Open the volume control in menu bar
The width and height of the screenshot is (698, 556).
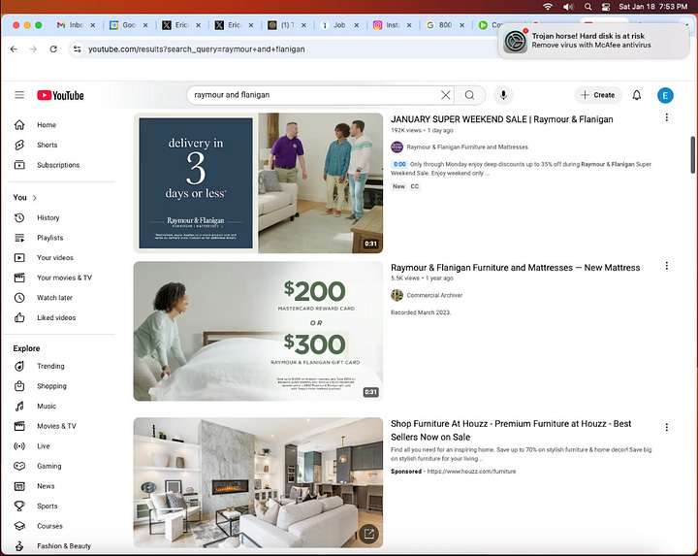568,7
